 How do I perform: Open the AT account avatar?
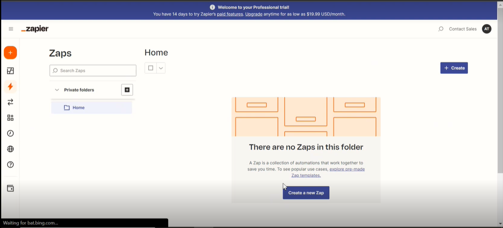487,29
